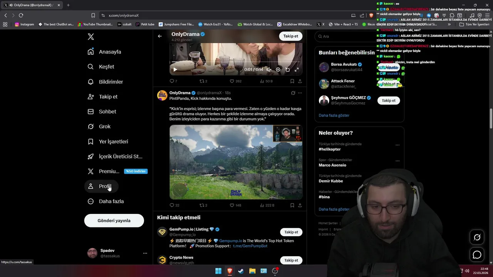Open PintiPanda game video thumbnail
This screenshot has width=493, height=277.
[x=236, y=162]
